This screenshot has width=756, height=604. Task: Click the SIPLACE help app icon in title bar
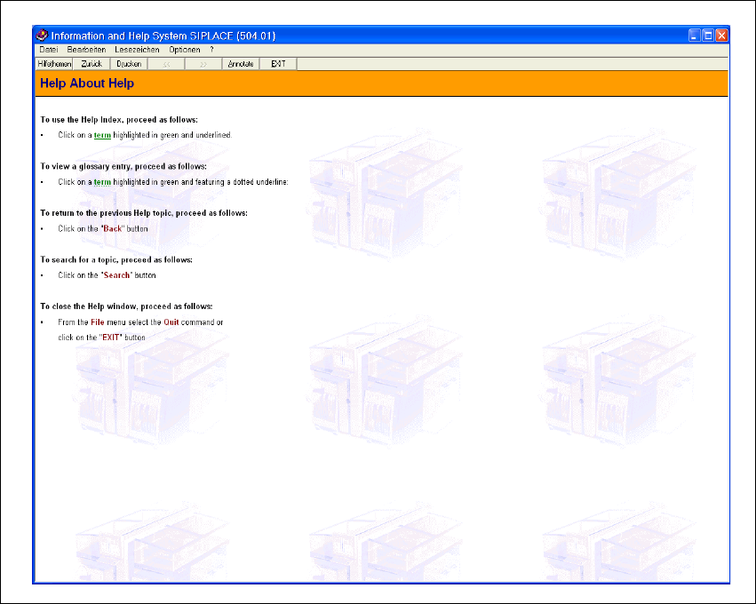(42, 36)
